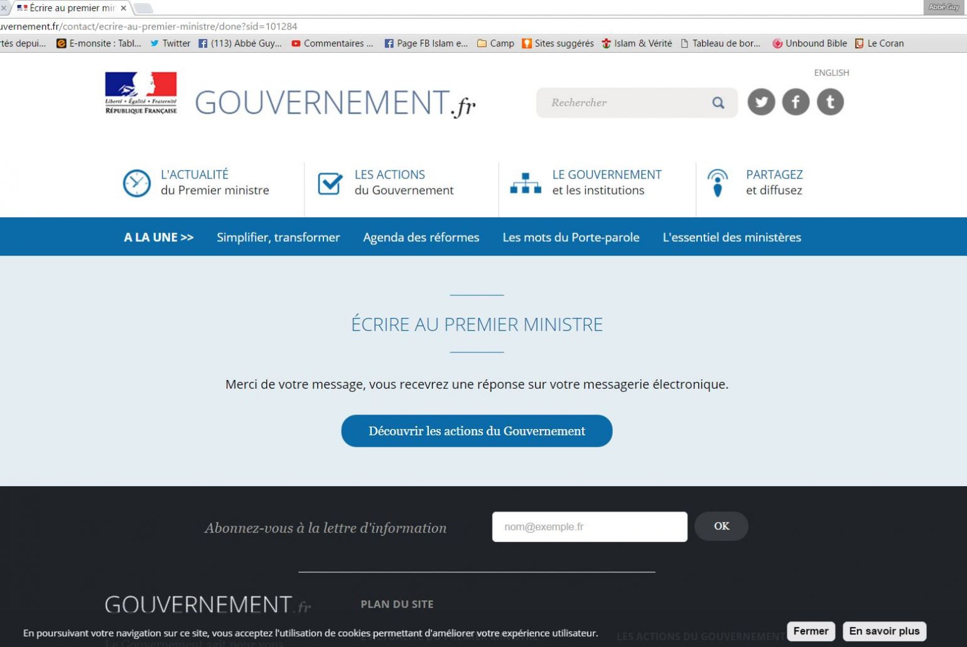Open LE GOUVERNEMENT et les institutions
Image resolution: width=967 pixels, height=647 pixels.
607,182
